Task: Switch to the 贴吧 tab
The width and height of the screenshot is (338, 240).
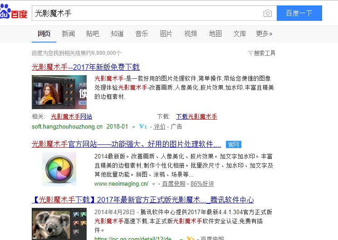Action: [93, 34]
